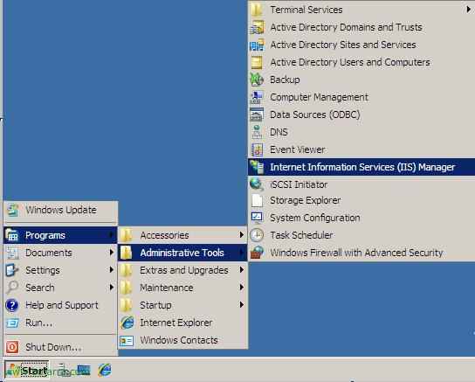
Task: Click the red Shut Down icon
Action: (x=12, y=347)
